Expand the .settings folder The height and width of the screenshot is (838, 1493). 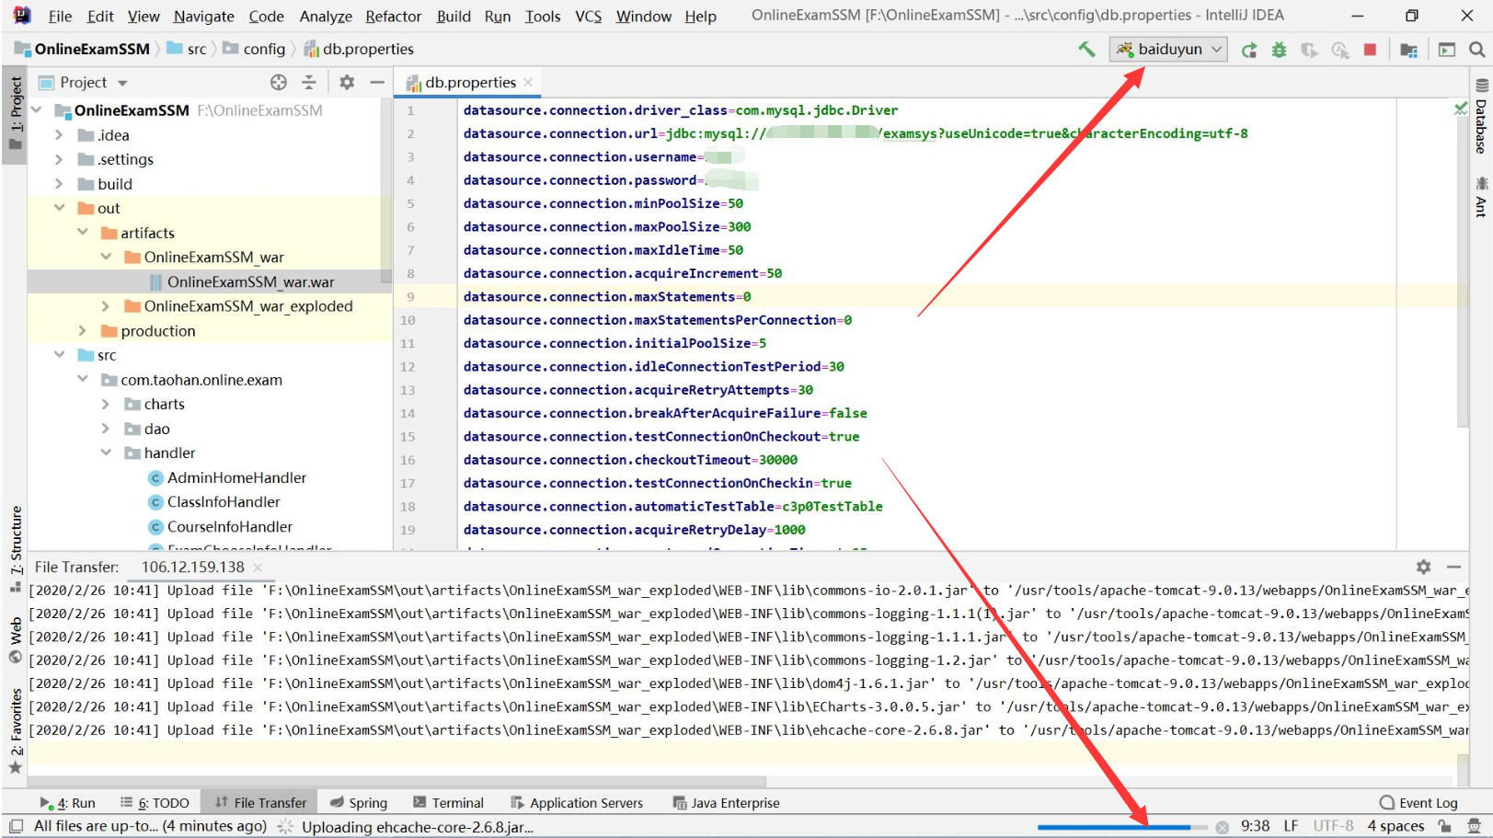[x=59, y=159]
